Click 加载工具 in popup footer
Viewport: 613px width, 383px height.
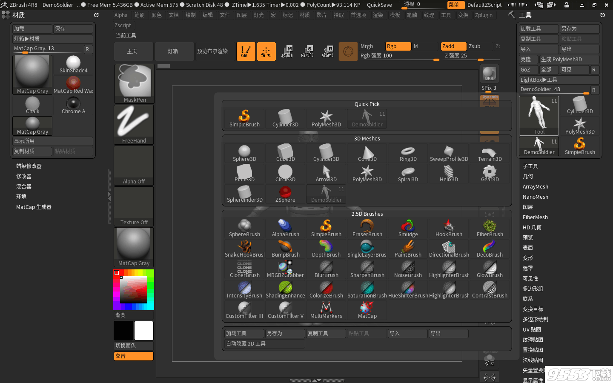point(244,334)
